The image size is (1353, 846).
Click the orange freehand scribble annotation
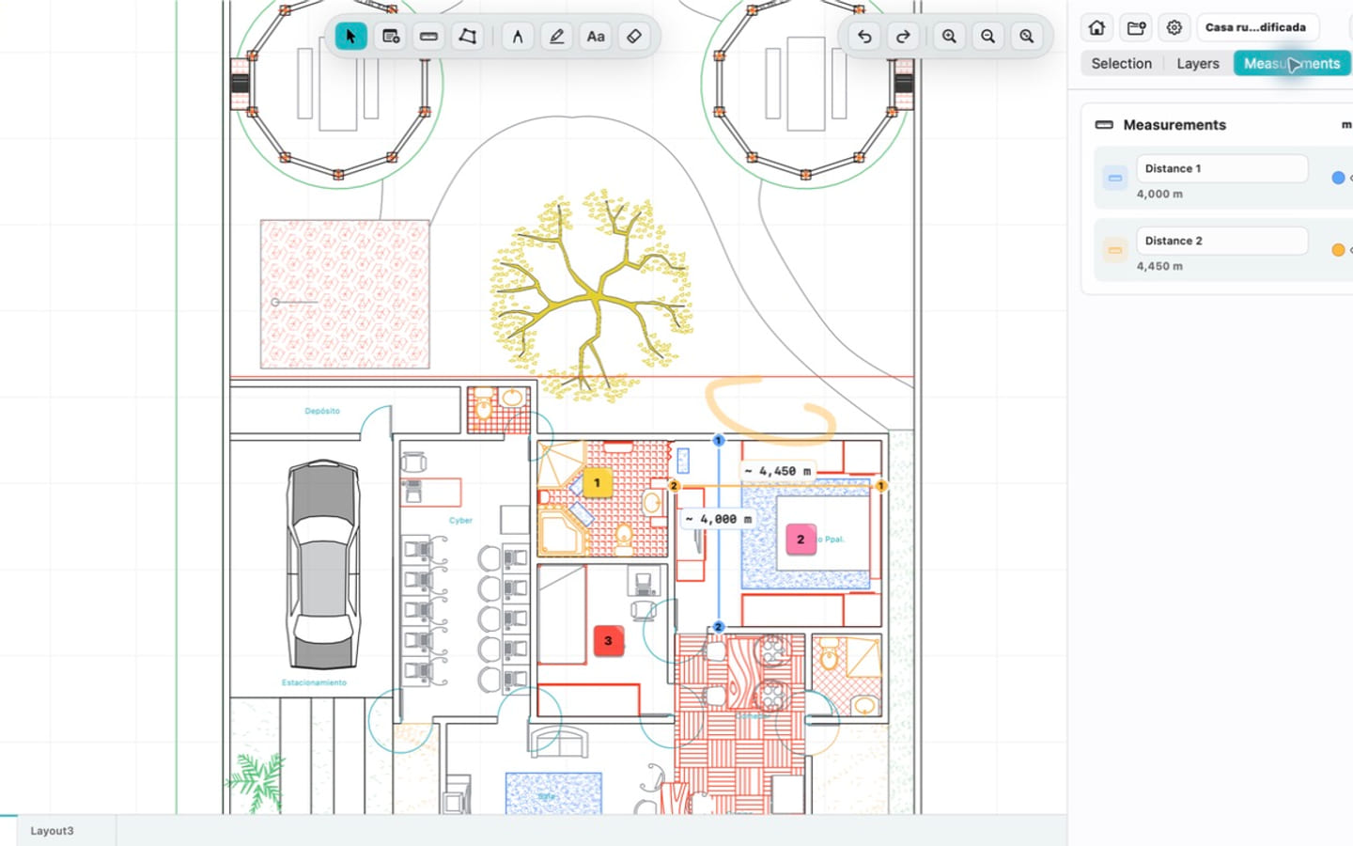(x=769, y=409)
